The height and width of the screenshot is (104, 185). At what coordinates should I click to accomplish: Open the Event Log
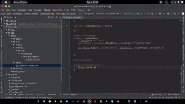[156, 94]
